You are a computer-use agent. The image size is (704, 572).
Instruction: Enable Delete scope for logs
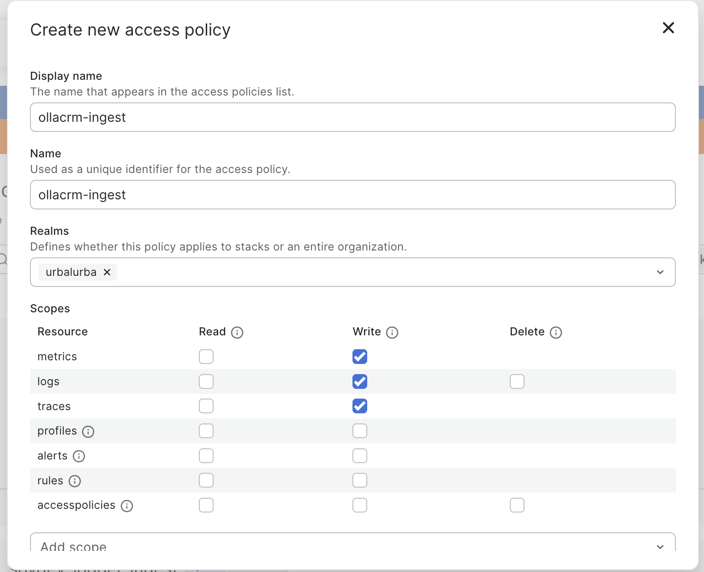pyautogui.click(x=517, y=381)
